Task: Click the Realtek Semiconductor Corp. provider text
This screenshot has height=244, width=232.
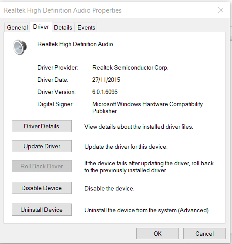Action: coord(130,67)
